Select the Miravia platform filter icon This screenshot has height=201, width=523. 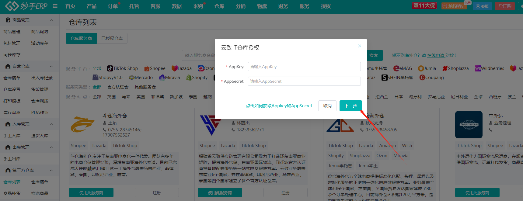[162, 78]
